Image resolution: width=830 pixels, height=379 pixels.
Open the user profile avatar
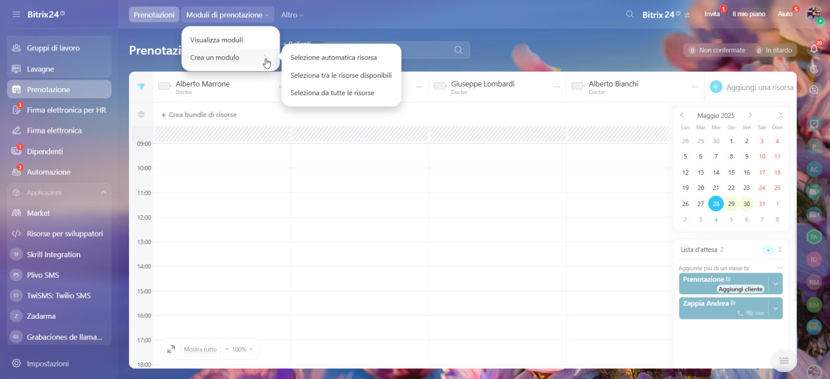pyautogui.click(x=814, y=14)
